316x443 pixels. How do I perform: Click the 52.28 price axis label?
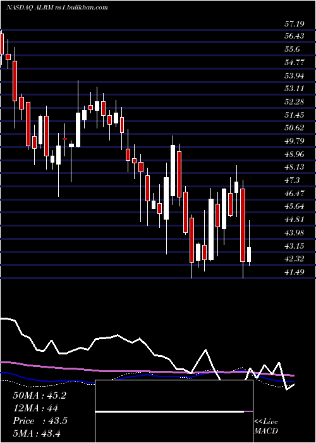tap(295, 101)
